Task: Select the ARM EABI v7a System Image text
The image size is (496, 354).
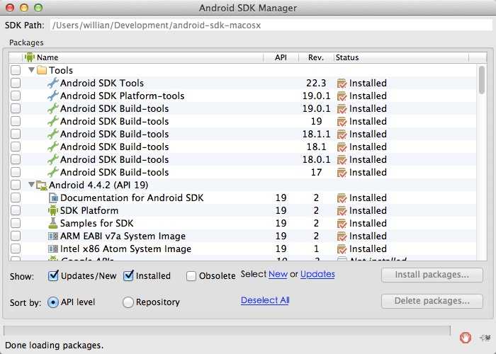Action: pos(123,236)
